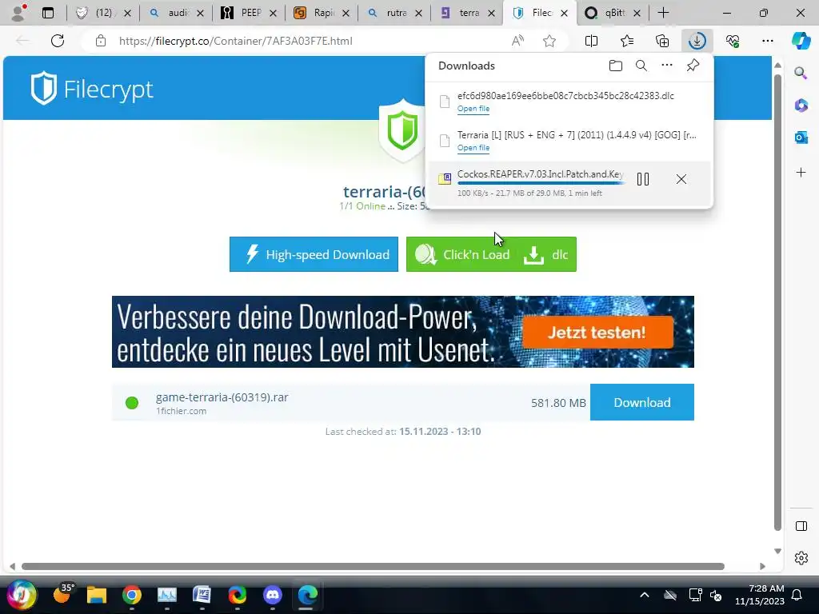Click High-speed Download button
The width and height of the screenshot is (819, 614).
coord(314,254)
